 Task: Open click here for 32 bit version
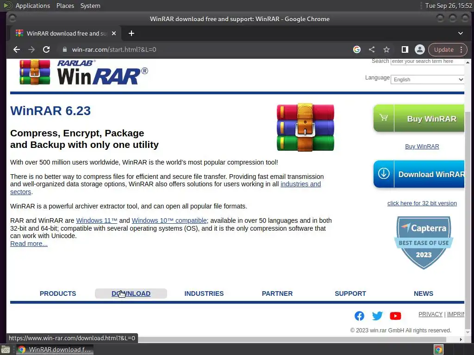pyautogui.click(x=422, y=203)
